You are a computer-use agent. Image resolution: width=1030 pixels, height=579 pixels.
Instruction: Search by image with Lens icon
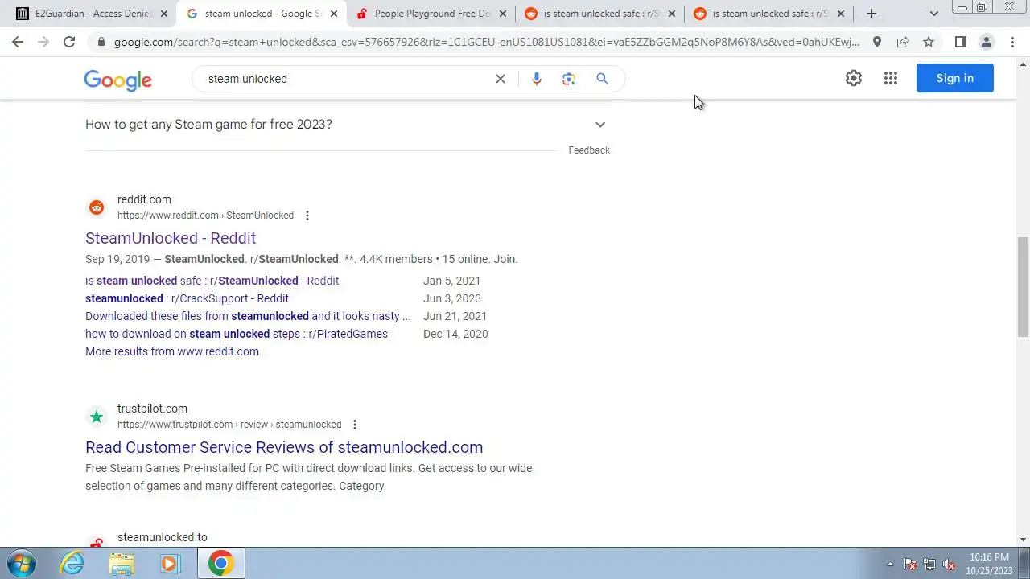[569, 79]
